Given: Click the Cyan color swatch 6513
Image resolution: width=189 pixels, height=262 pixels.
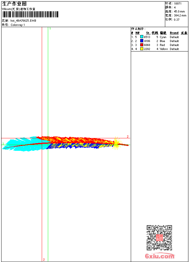Looking at the screenshot, I should (x=142, y=37).
